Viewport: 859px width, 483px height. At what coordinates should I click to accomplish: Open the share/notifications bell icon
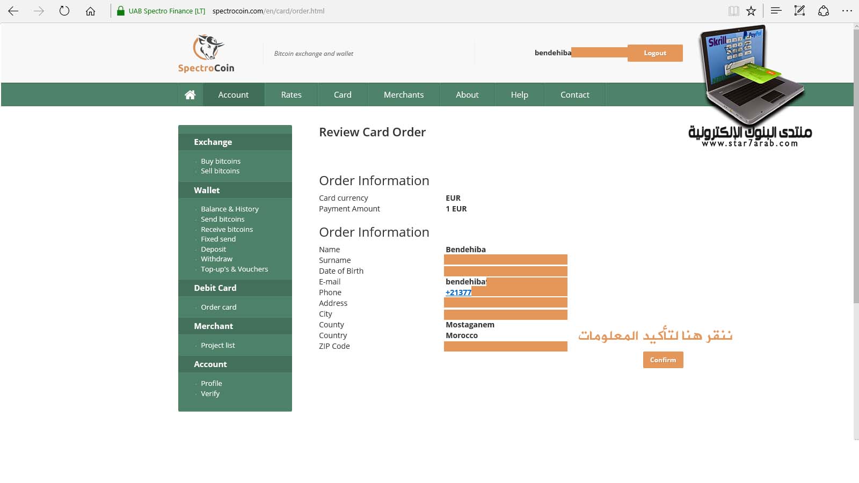pos(824,11)
